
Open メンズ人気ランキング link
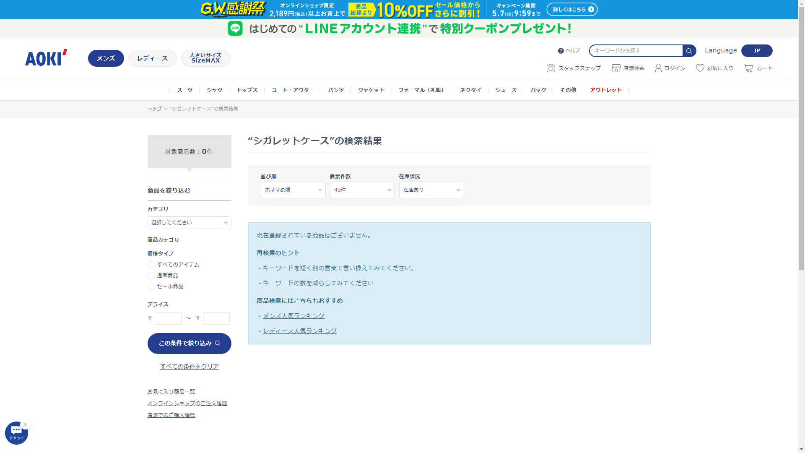[293, 316]
